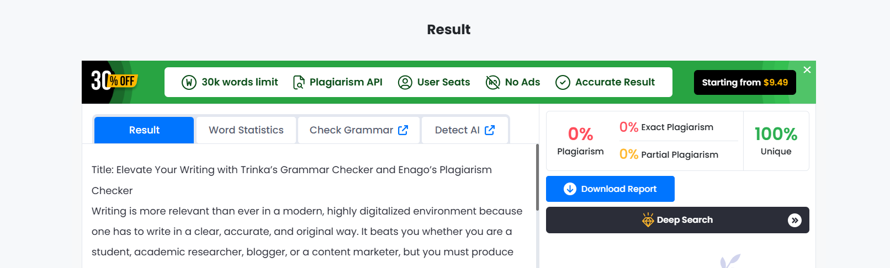The width and height of the screenshot is (890, 268).
Task: Click the Deep Search diamond icon
Action: click(x=648, y=220)
